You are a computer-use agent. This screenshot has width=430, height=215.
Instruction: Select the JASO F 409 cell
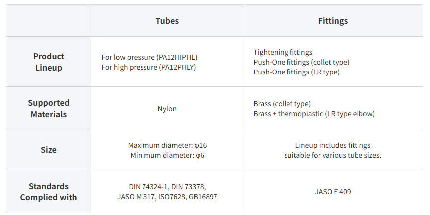(x=333, y=192)
